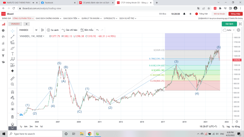Open chart settings gear
This screenshot has width=244, height=137.
(238, 30)
